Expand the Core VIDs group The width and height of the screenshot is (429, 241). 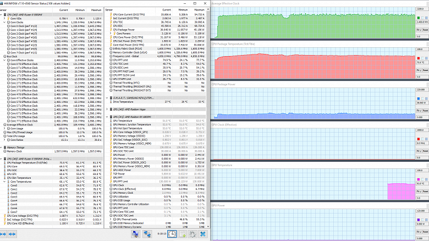click(x=5, y=18)
